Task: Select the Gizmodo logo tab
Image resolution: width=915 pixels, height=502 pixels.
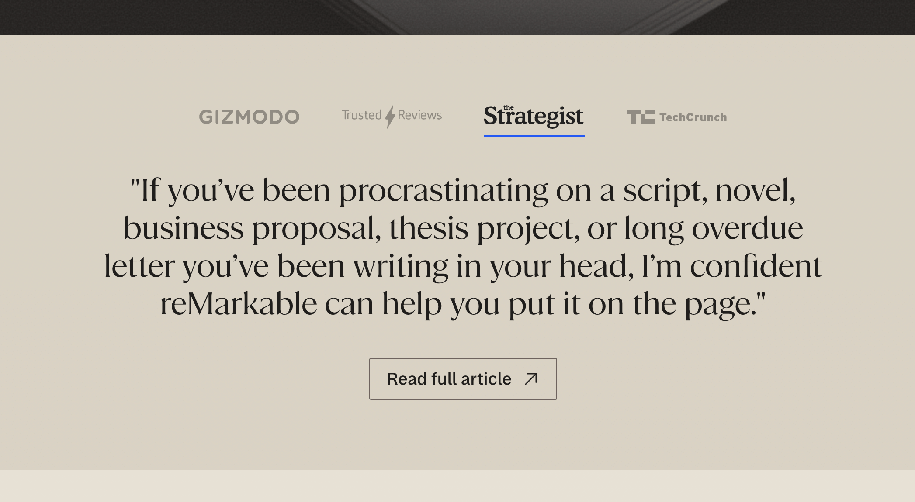Action: 249,117
